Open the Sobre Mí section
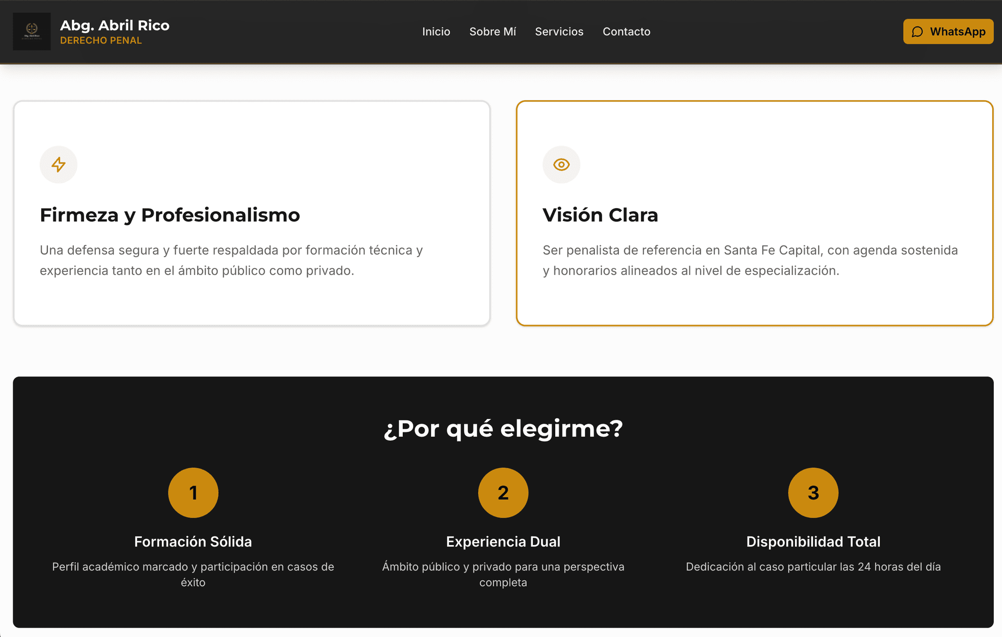 [x=492, y=32]
